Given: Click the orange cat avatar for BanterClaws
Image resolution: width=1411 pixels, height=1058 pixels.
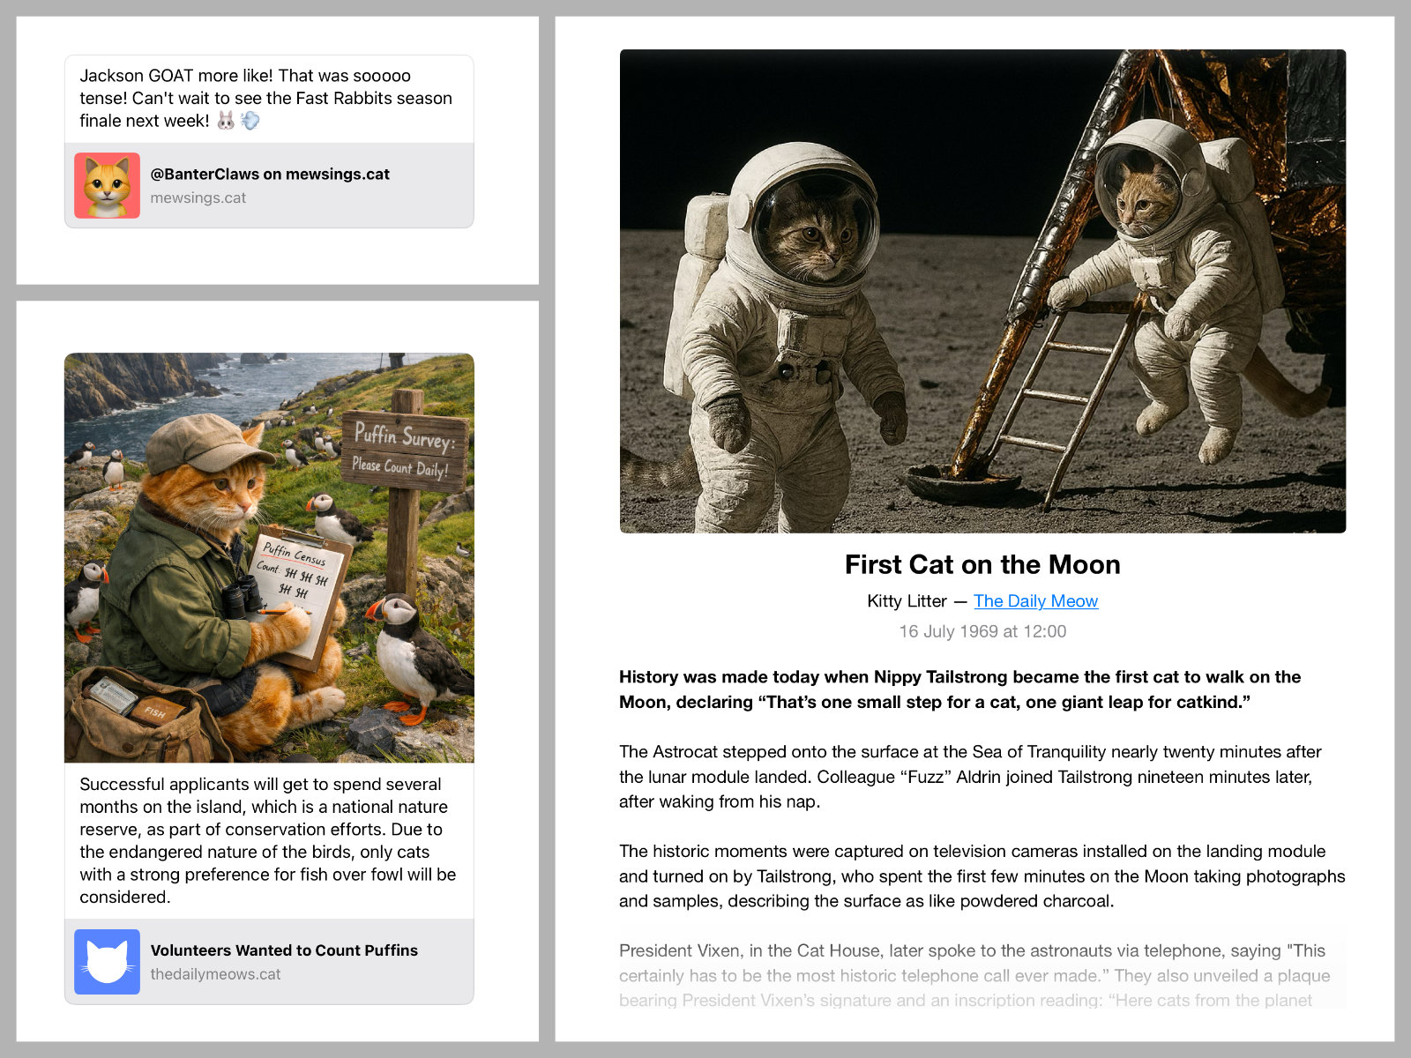Looking at the screenshot, I should pyautogui.click(x=107, y=185).
